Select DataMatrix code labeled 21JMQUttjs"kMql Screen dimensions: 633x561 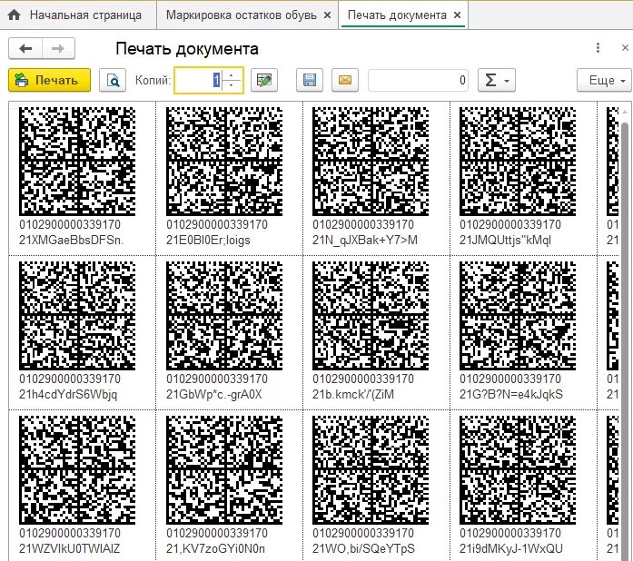tap(518, 161)
